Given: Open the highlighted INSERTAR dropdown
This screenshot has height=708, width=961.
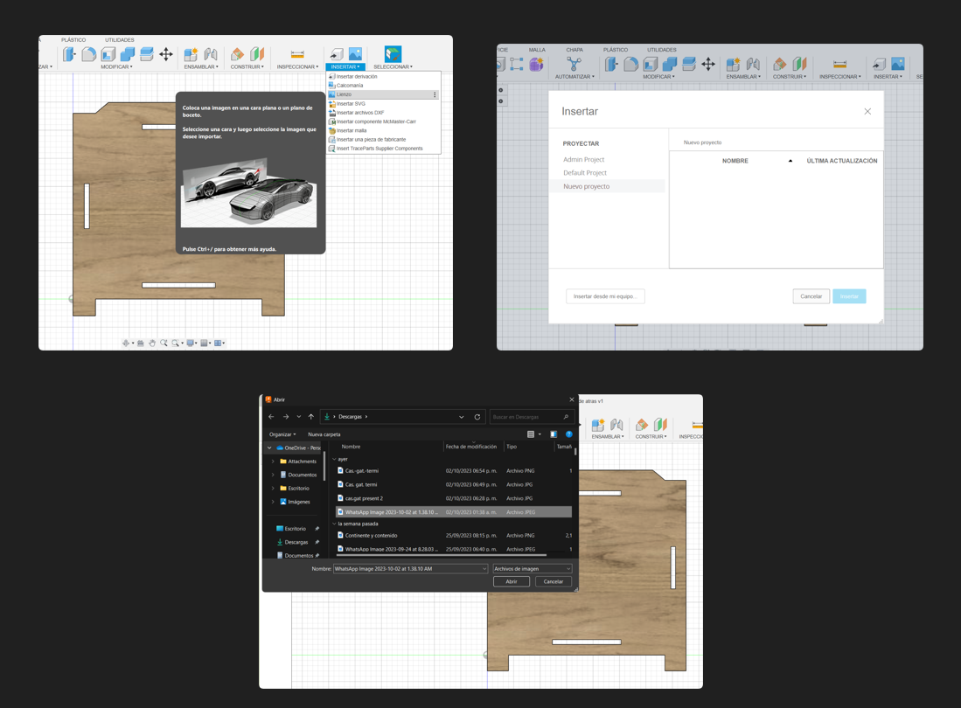Looking at the screenshot, I should (345, 66).
